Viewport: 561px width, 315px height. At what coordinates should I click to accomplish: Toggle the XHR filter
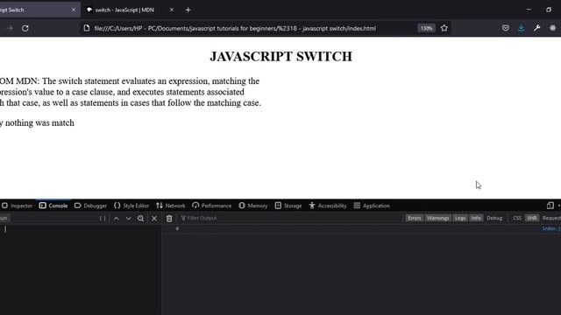(532, 218)
